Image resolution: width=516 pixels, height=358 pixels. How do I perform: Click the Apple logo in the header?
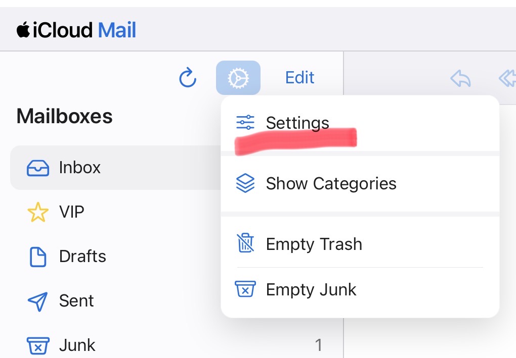coord(23,29)
